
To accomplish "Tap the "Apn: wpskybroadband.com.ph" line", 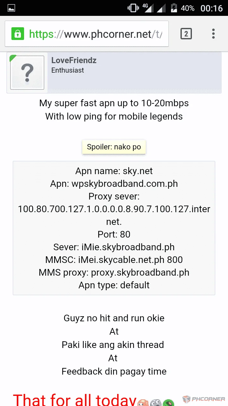I will click(114, 184).
